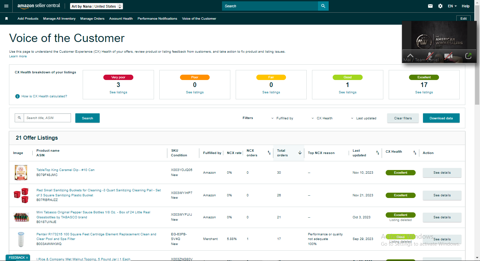Screen dimensions: 480x261
Task: Click the teal Search button
Action: (x=87, y=118)
